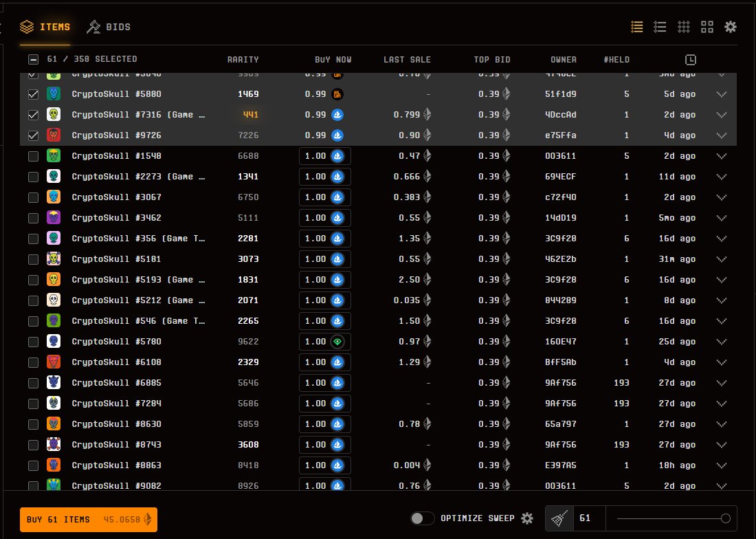This screenshot has width=756, height=539.
Task: Expand CryptoSkull #1548 row chevron
Action: (721, 156)
